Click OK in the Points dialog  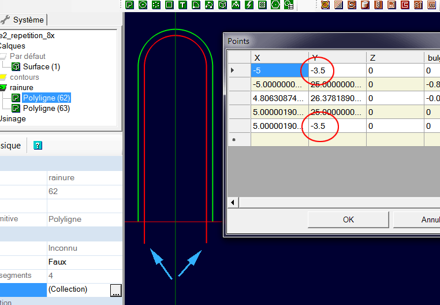coord(348,220)
